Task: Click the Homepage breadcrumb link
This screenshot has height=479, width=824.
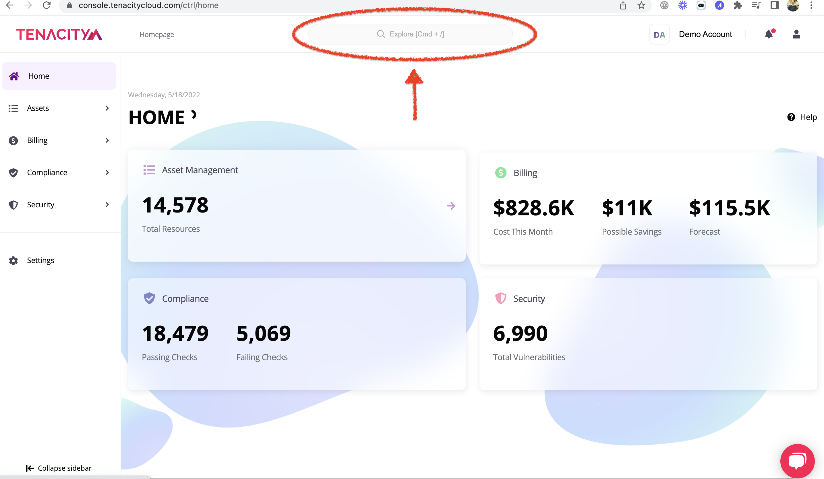Action: pyautogui.click(x=157, y=34)
